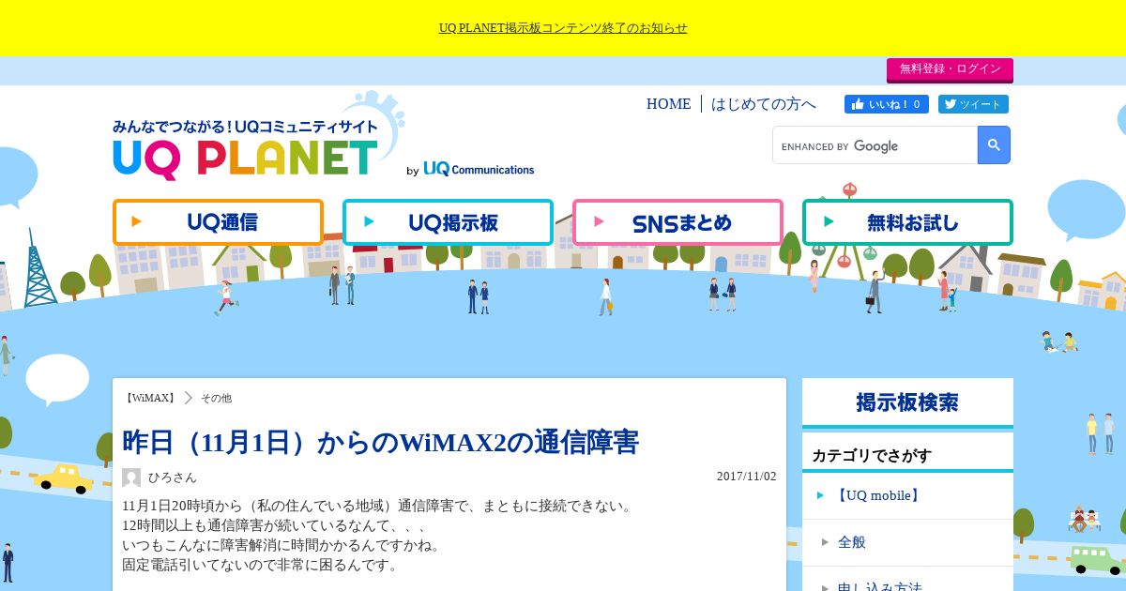Click the ひろさん user avatar
The width and height of the screenshot is (1126, 591).
click(131, 477)
